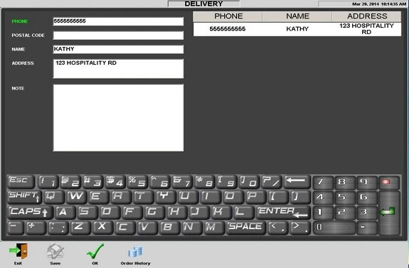Viewport: 409px width, 268px height.
Task: Click the green numpad enter arrow key
Action: [389, 213]
